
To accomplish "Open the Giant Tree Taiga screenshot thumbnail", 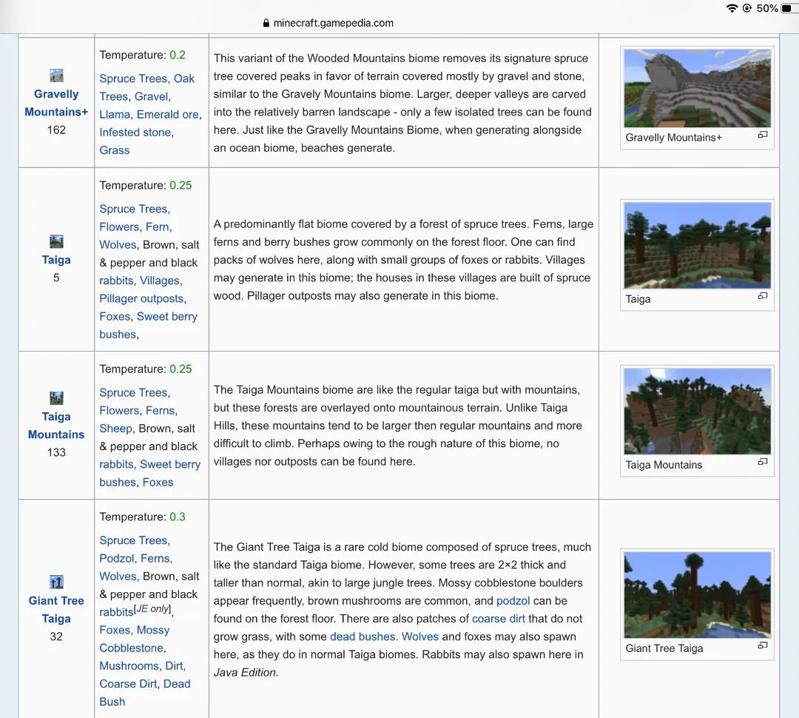I will pyautogui.click(x=697, y=595).
